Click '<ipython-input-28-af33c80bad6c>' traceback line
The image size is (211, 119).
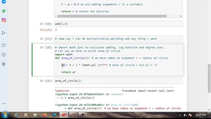80,105
